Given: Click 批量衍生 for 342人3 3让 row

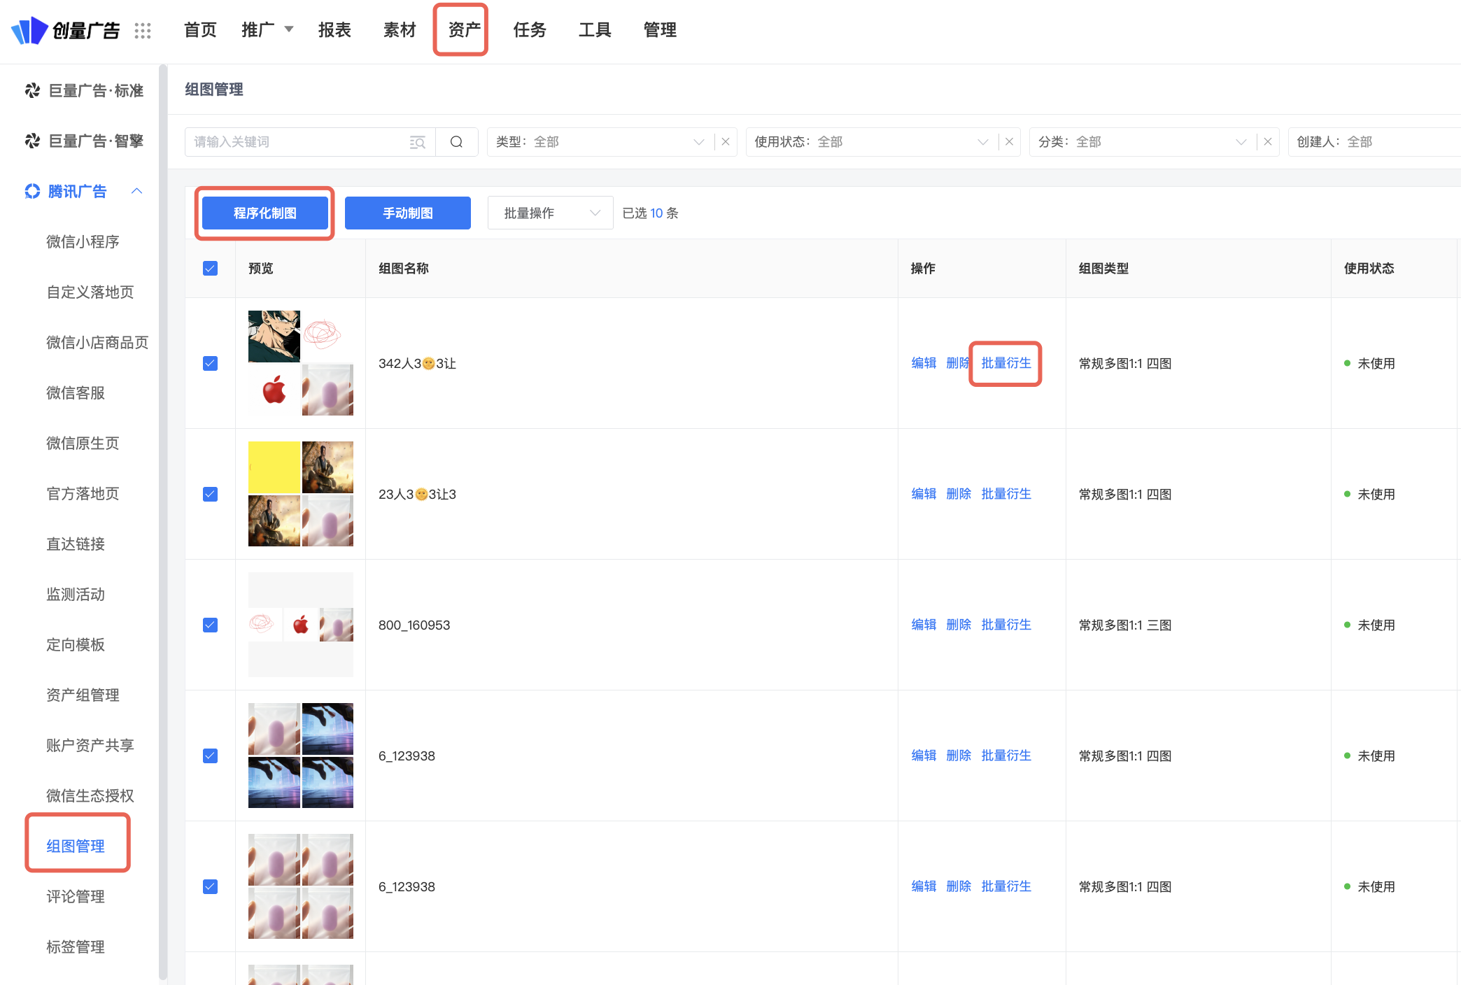Looking at the screenshot, I should coord(1006,363).
